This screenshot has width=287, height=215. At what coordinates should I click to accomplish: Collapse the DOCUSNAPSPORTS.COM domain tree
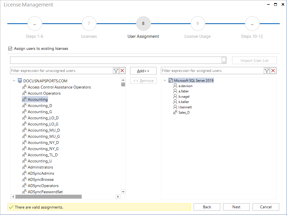coord(14,81)
